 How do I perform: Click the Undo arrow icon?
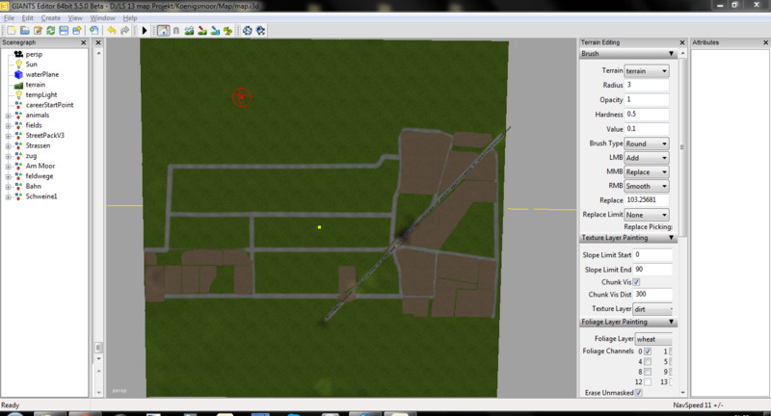(x=113, y=31)
